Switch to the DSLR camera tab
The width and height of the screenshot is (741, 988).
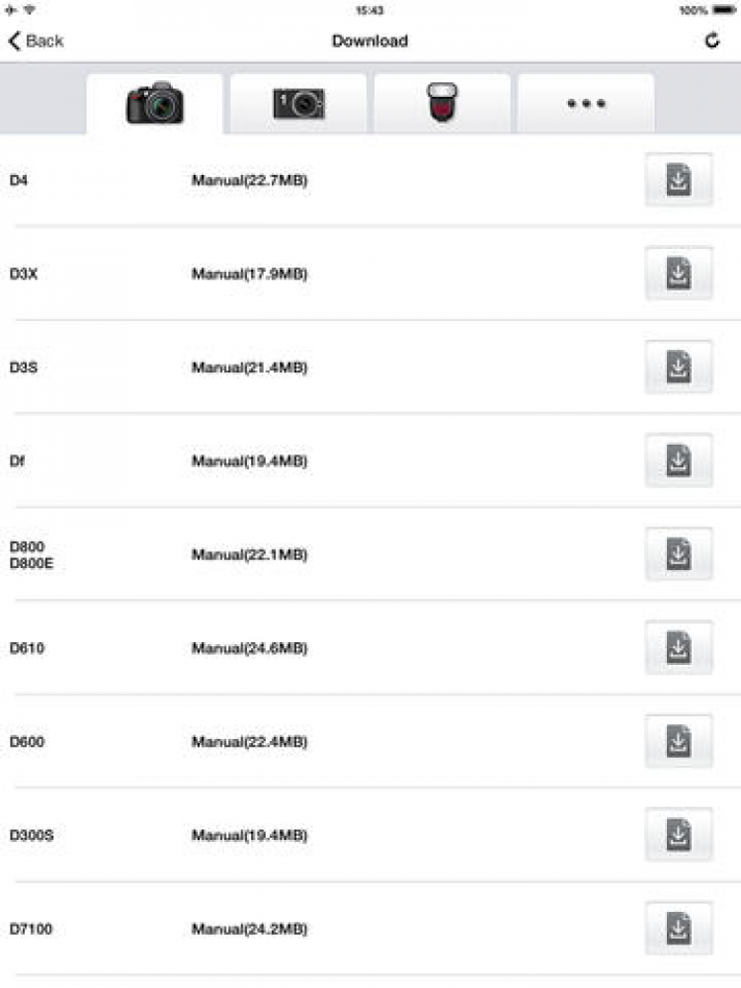[155, 104]
